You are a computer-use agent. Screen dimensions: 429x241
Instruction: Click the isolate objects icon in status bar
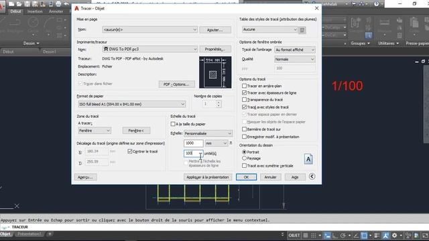tap(408, 235)
